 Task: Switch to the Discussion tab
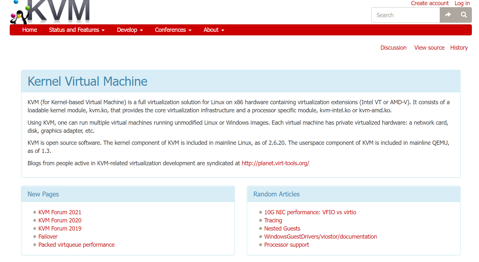[x=393, y=48]
